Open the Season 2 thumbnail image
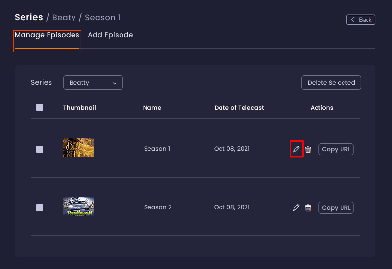 [x=78, y=206]
